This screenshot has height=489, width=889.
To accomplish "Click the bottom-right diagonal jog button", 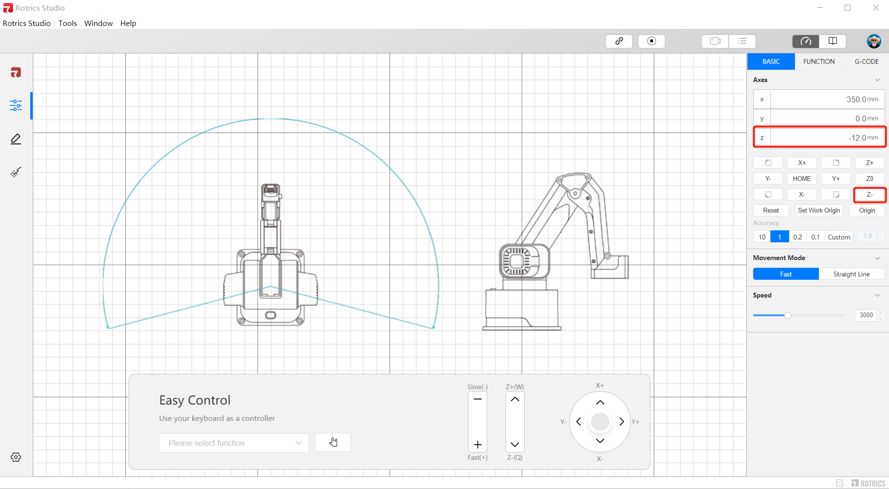I will (836, 194).
